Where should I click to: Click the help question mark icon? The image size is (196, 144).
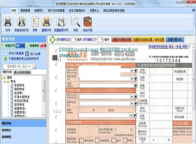[194, 10]
